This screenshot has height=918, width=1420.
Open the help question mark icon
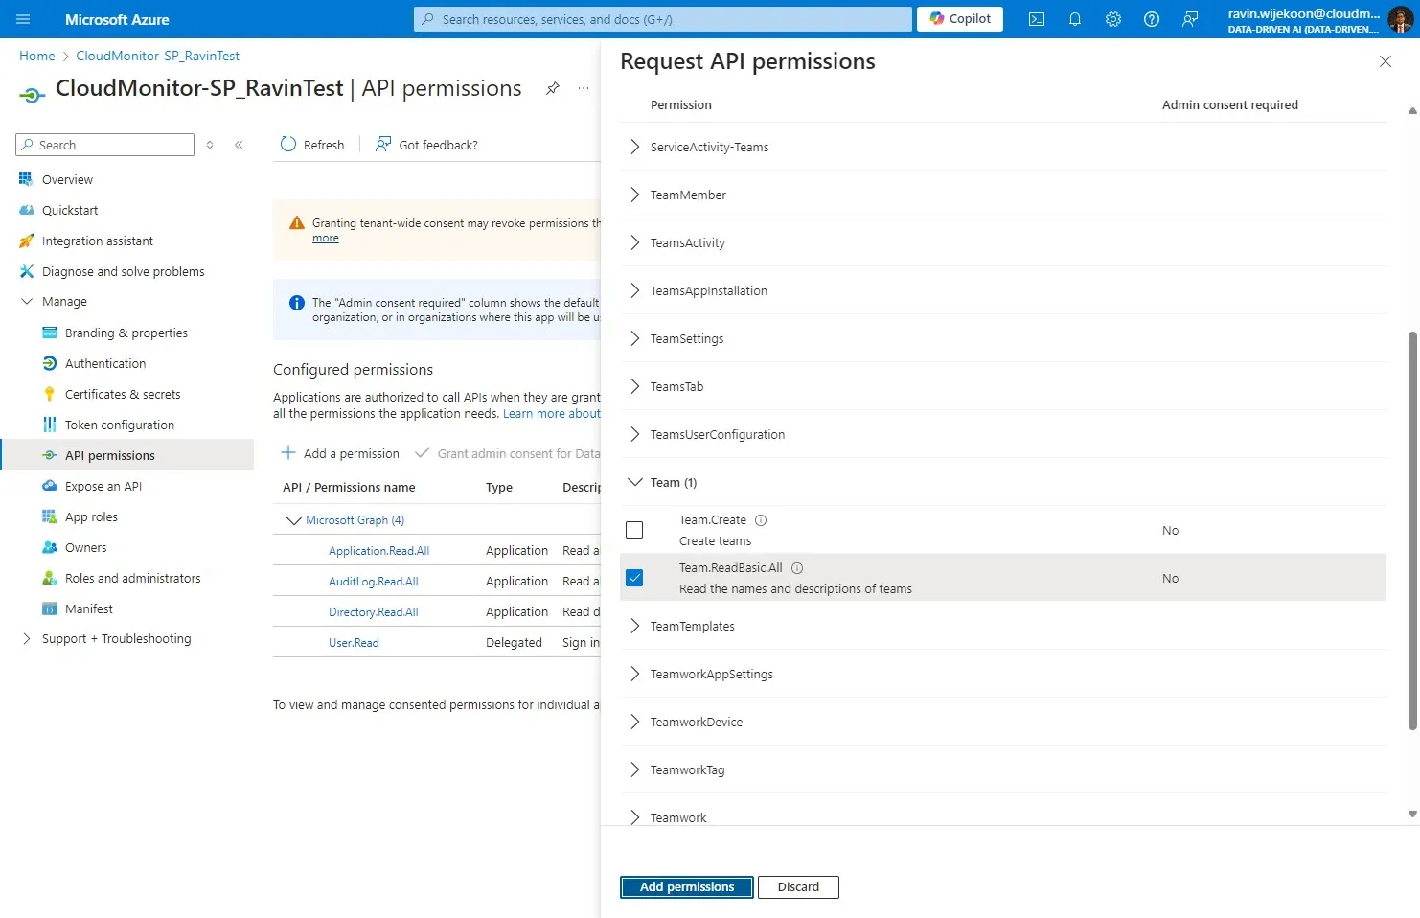pyautogui.click(x=1152, y=19)
